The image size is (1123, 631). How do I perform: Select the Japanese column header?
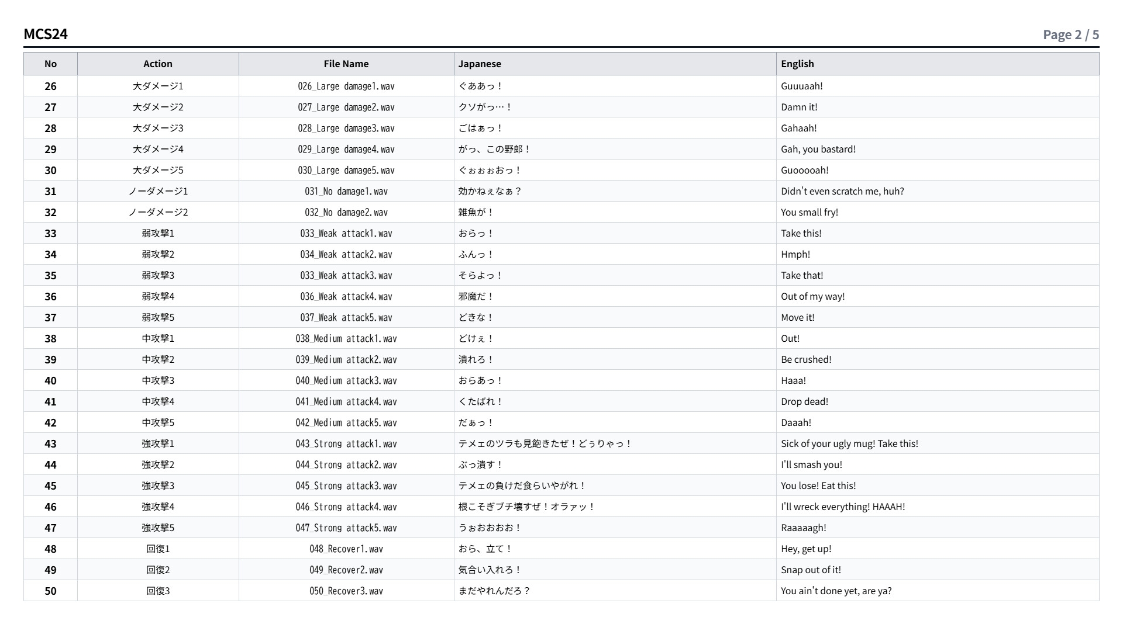tap(615, 64)
